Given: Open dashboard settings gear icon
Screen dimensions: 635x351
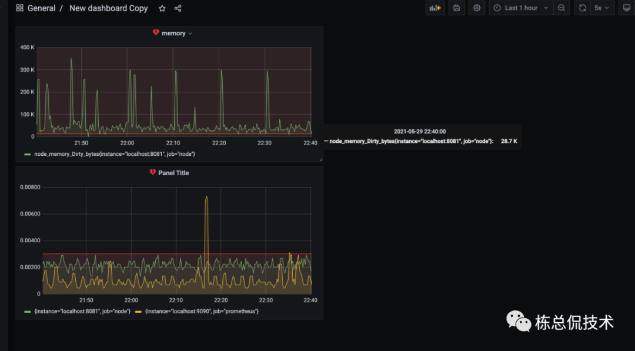Looking at the screenshot, I should [x=477, y=8].
